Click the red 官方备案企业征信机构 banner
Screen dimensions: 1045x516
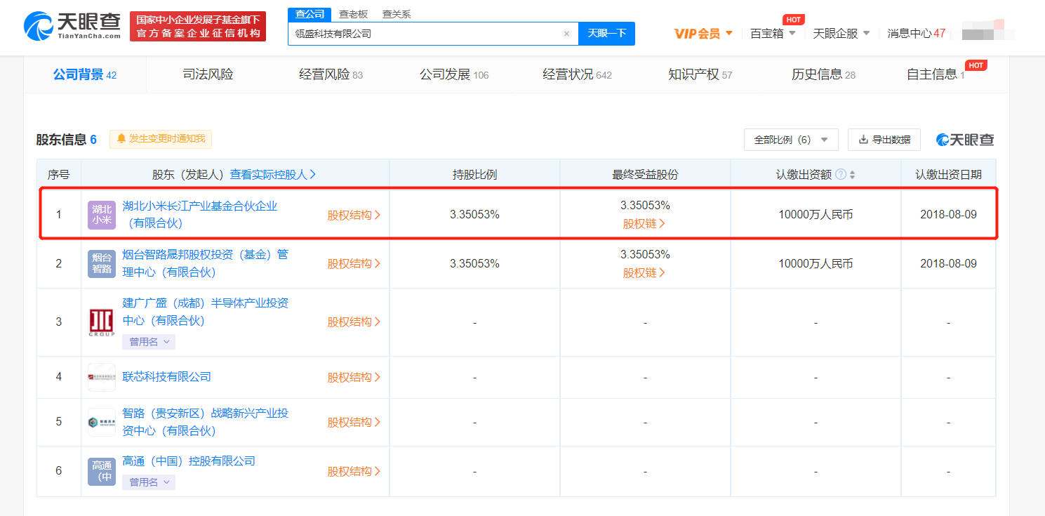point(198,27)
